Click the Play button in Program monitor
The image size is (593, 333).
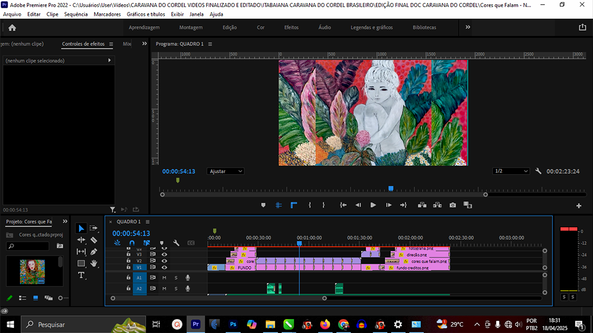pyautogui.click(x=373, y=205)
